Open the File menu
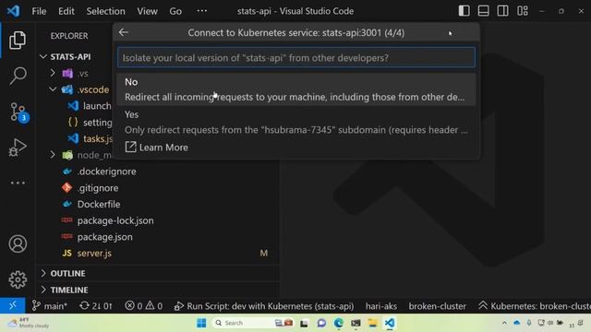Screen dimensions: 591x332 point(39,11)
